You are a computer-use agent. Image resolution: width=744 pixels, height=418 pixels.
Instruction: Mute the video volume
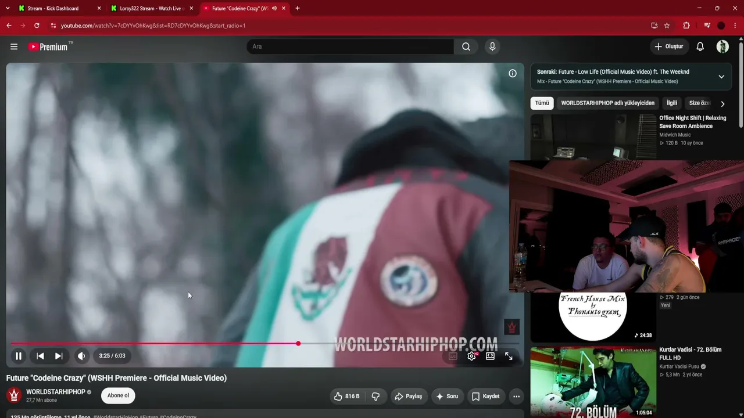[81, 356]
